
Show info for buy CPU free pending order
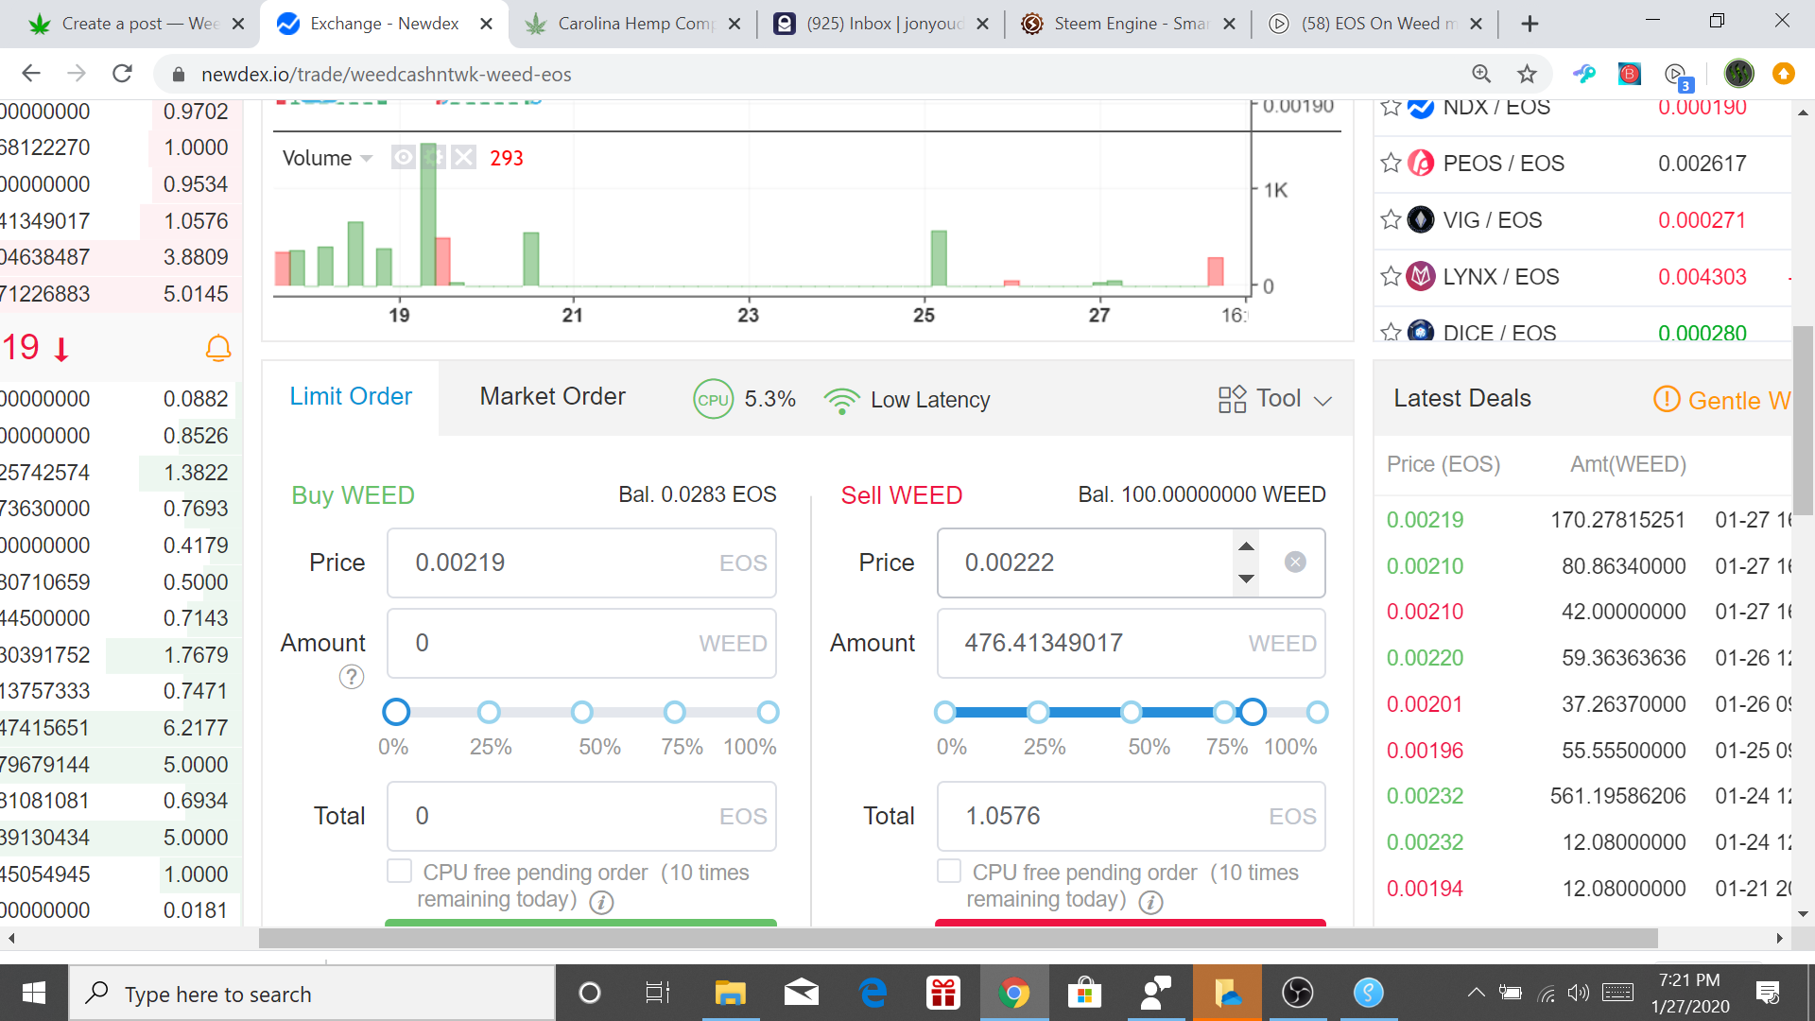click(601, 902)
